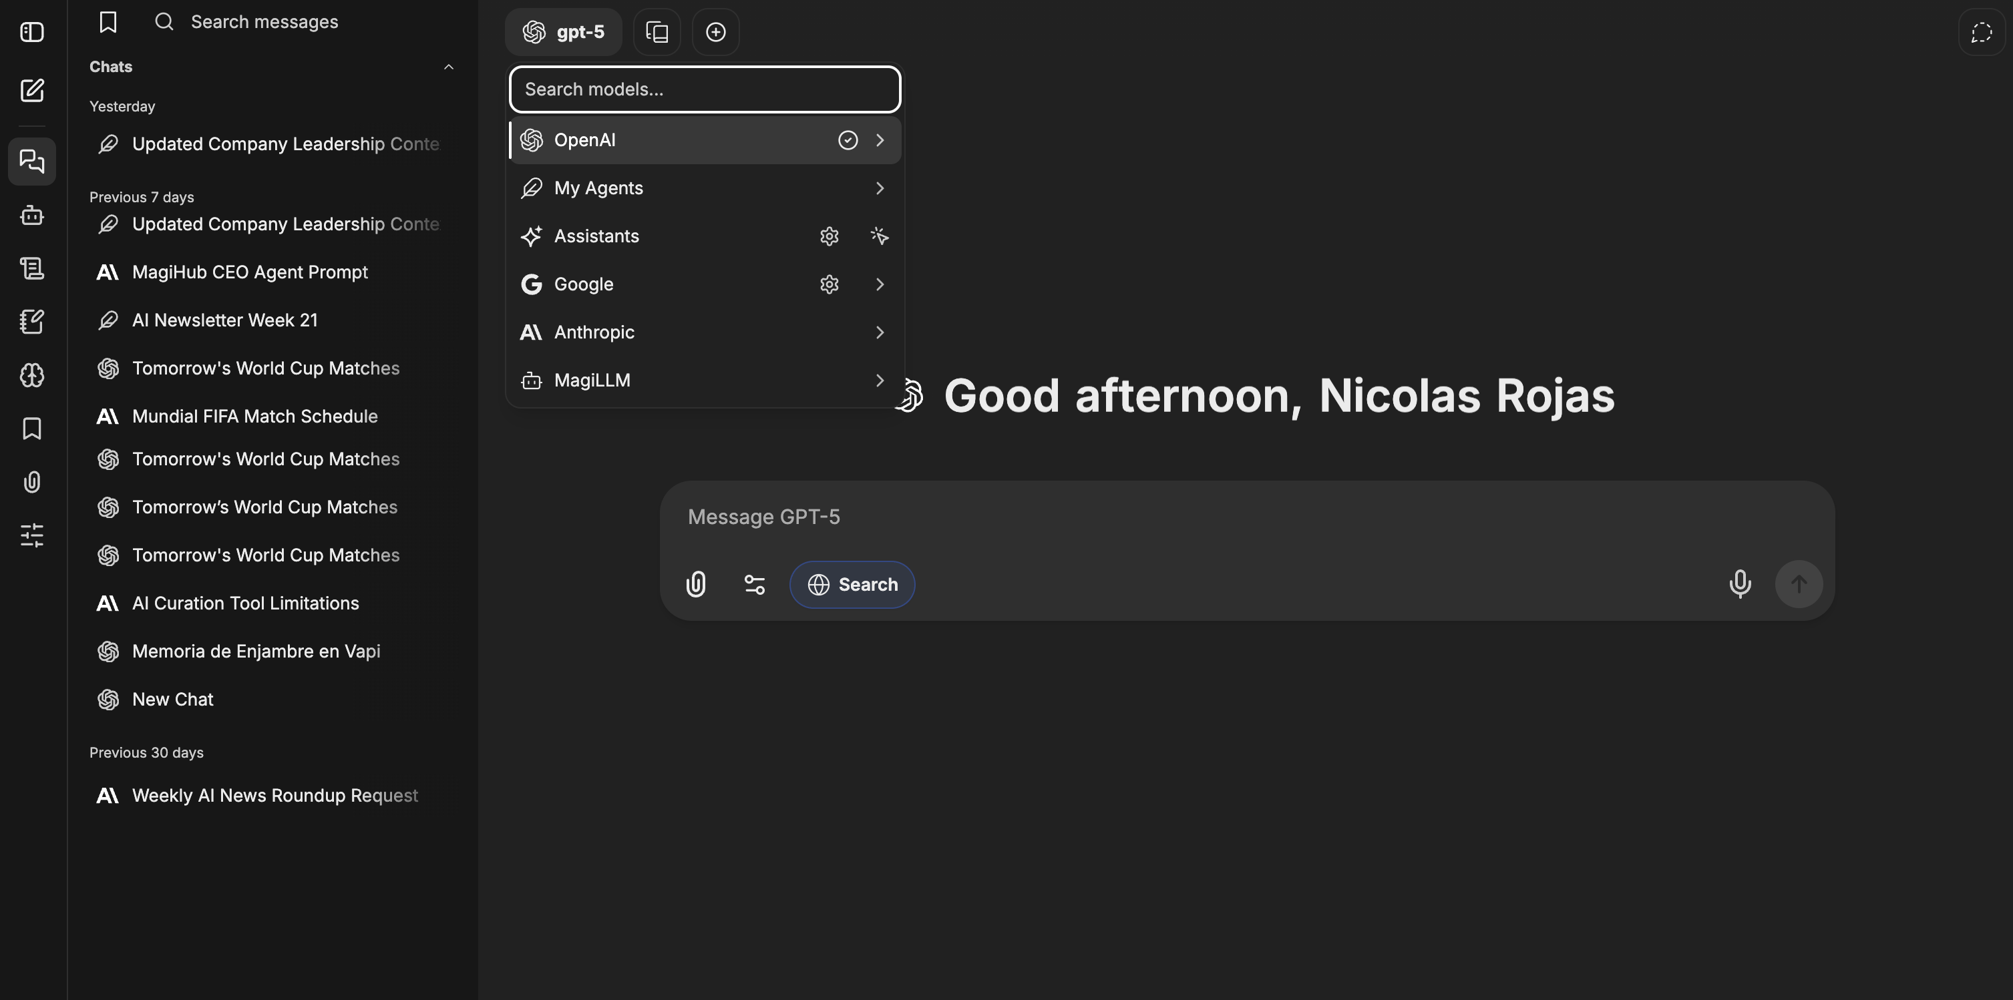The width and height of the screenshot is (2013, 1000).
Task: Toggle the Search web button on
Action: click(853, 584)
